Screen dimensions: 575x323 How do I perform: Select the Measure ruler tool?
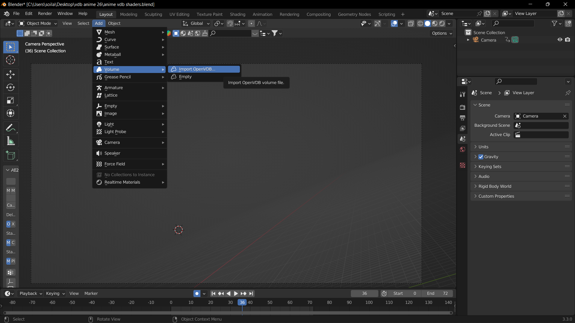click(10, 141)
